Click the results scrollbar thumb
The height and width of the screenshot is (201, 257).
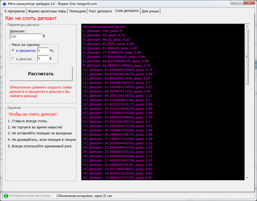(247, 57)
